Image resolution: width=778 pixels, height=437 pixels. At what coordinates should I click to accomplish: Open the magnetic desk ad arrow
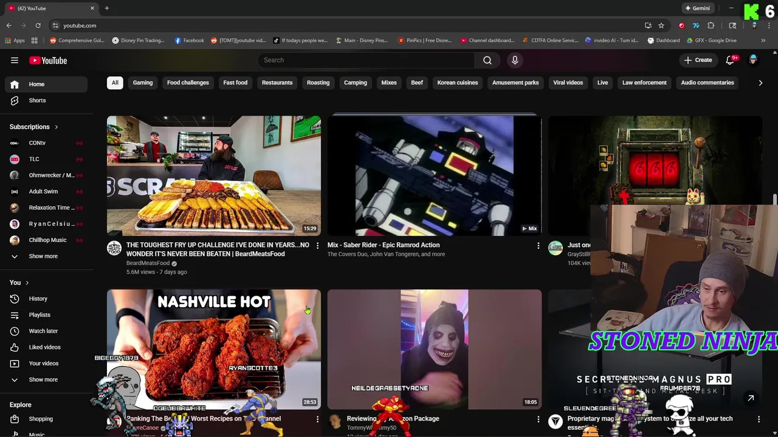tap(751, 398)
